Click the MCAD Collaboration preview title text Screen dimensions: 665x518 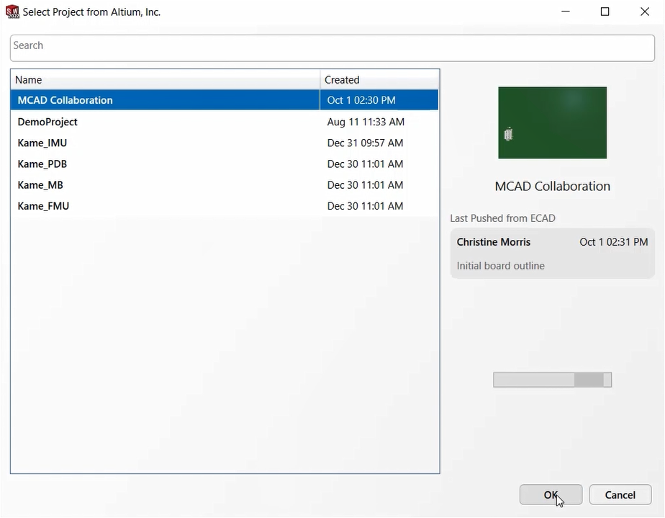pos(552,186)
